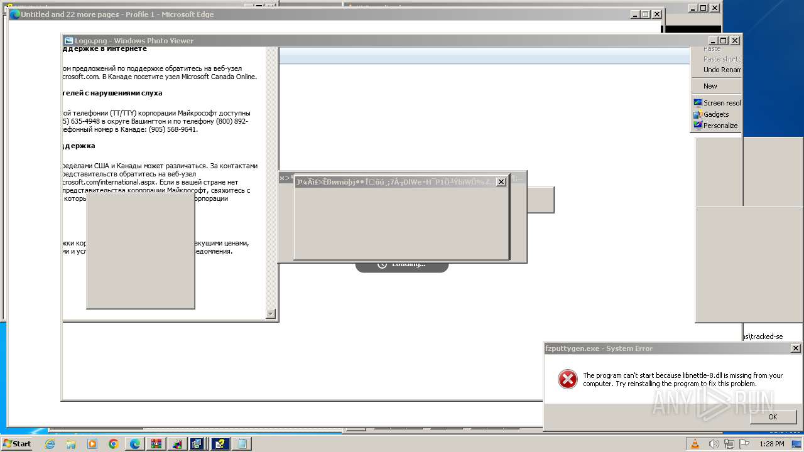Switch to the Help question-mark taskbar button
Screen dimensions: 804x452
click(220, 444)
